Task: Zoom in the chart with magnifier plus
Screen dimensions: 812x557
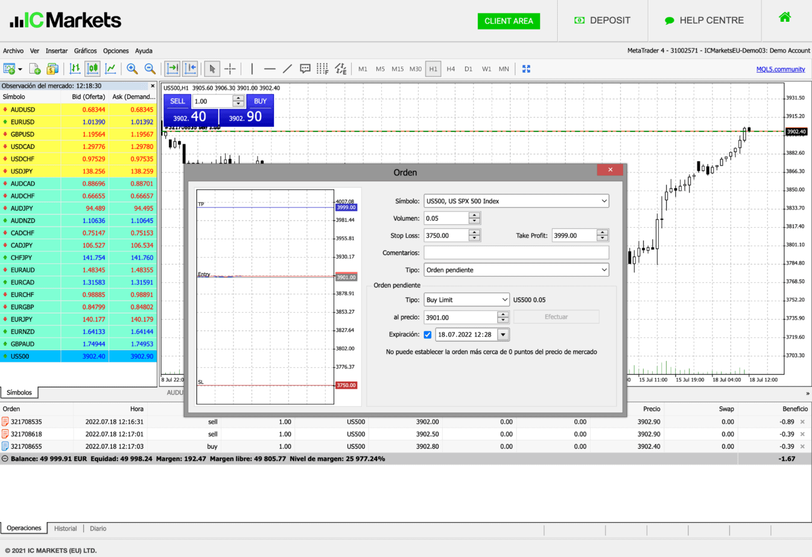Action: tap(132, 69)
